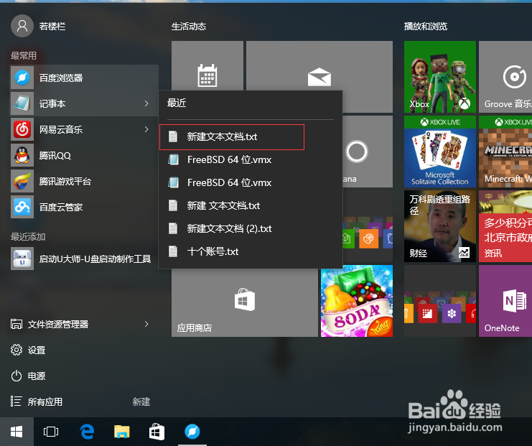This screenshot has height=446, width=532.
Task: Open the OneNote tile
Action: [505, 301]
